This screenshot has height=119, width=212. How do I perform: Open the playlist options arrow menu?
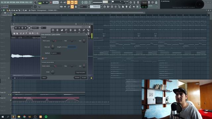point(1,10)
